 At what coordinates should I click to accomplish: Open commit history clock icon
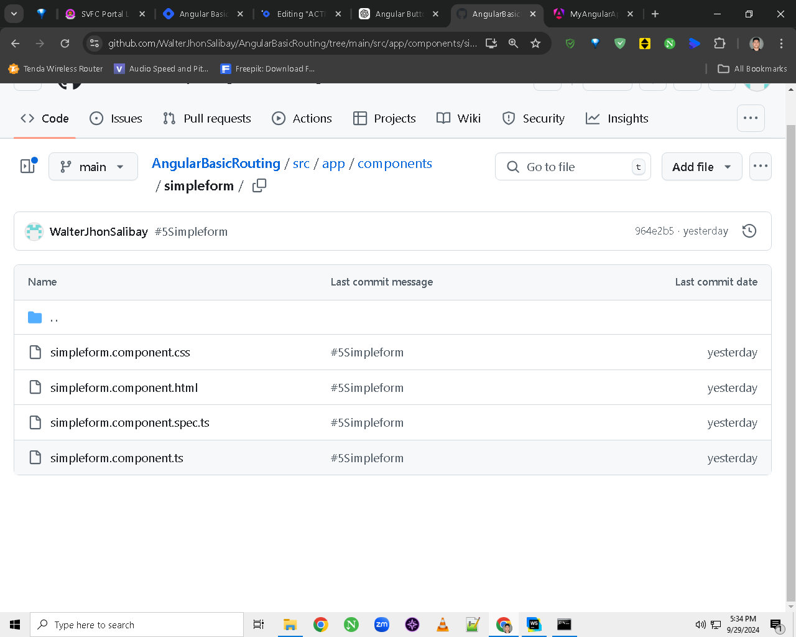pyautogui.click(x=749, y=231)
